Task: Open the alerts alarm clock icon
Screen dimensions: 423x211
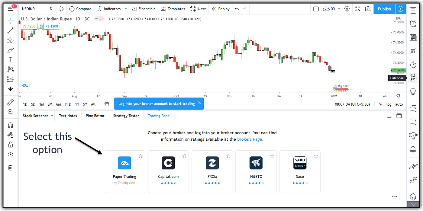Action: pyautogui.click(x=413, y=24)
